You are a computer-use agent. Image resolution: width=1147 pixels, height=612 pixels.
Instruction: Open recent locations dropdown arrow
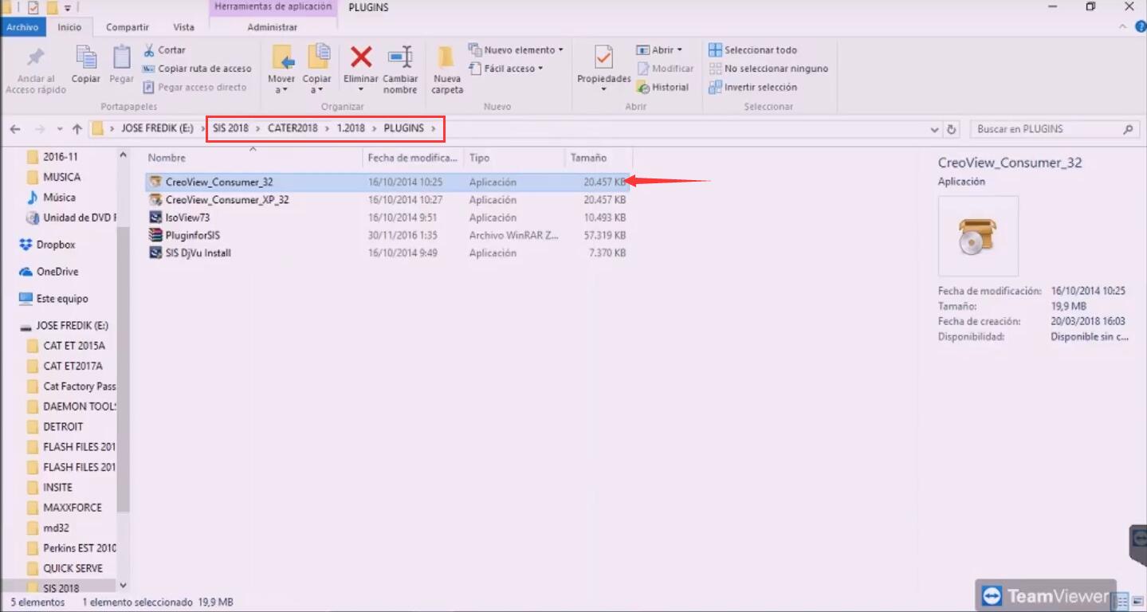pyautogui.click(x=60, y=129)
